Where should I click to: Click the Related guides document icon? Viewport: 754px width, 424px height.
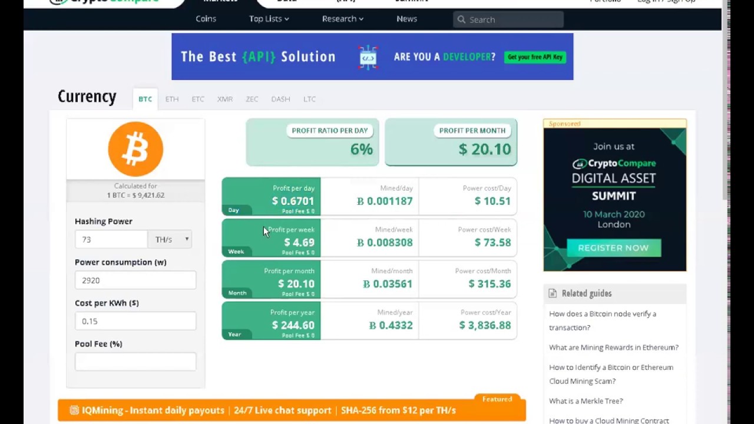[553, 293]
